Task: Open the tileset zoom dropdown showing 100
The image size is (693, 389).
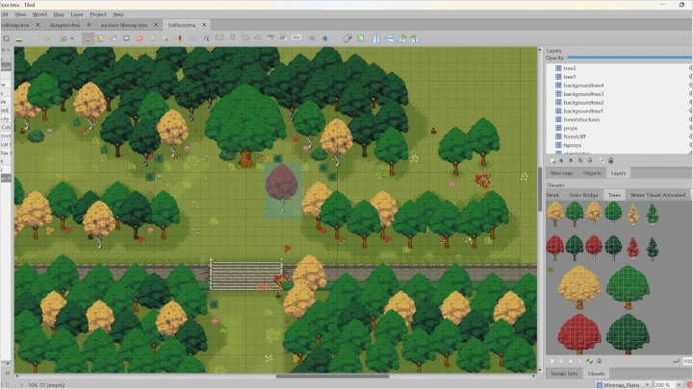Action: point(686,361)
